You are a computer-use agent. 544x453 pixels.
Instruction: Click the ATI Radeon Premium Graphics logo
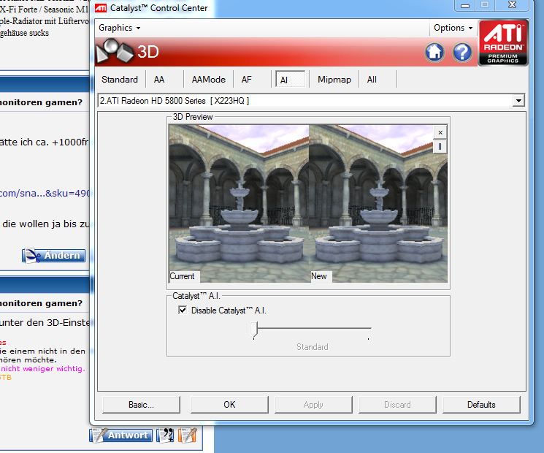point(502,42)
